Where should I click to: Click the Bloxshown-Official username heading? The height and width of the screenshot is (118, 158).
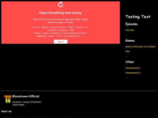point(26,96)
